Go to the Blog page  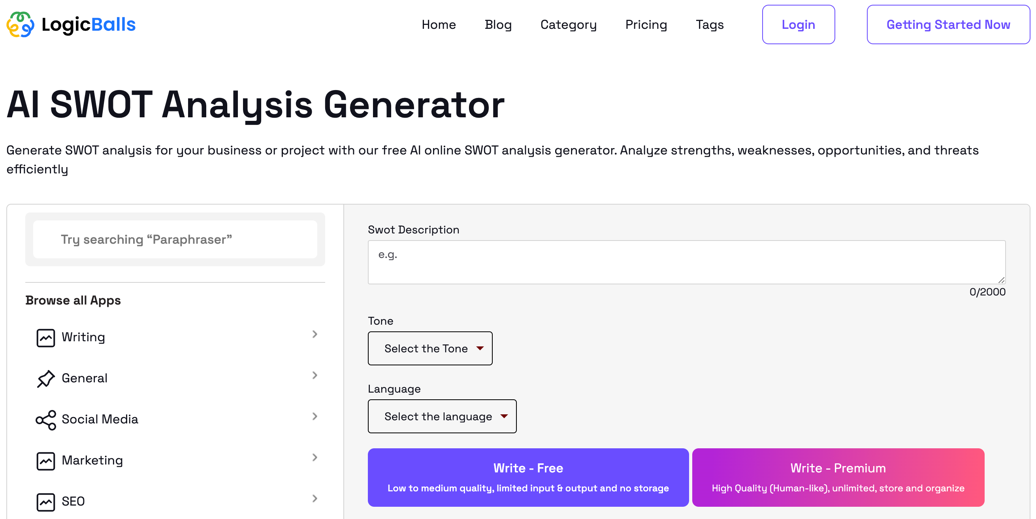click(x=498, y=24)
